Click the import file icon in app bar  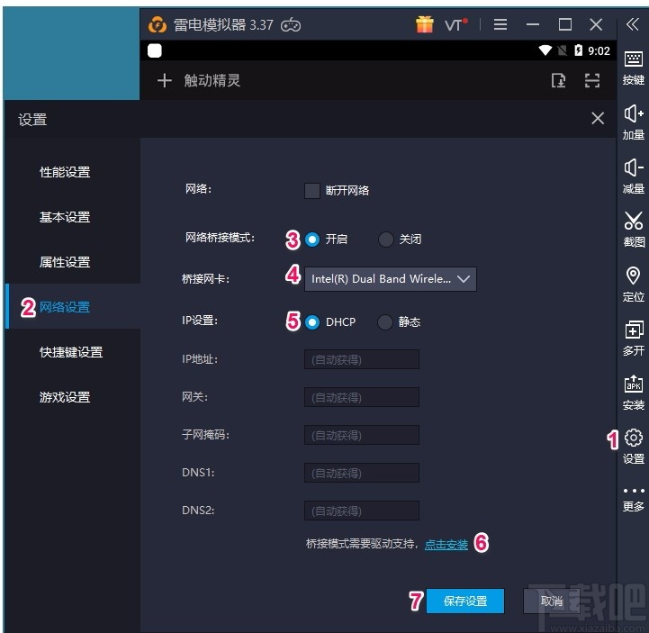coord(558,80)
